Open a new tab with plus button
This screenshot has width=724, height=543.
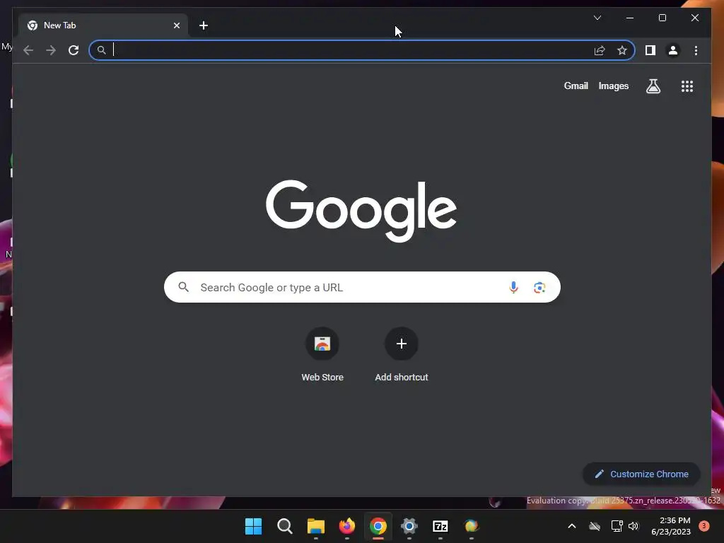click(x=204, y=25)
